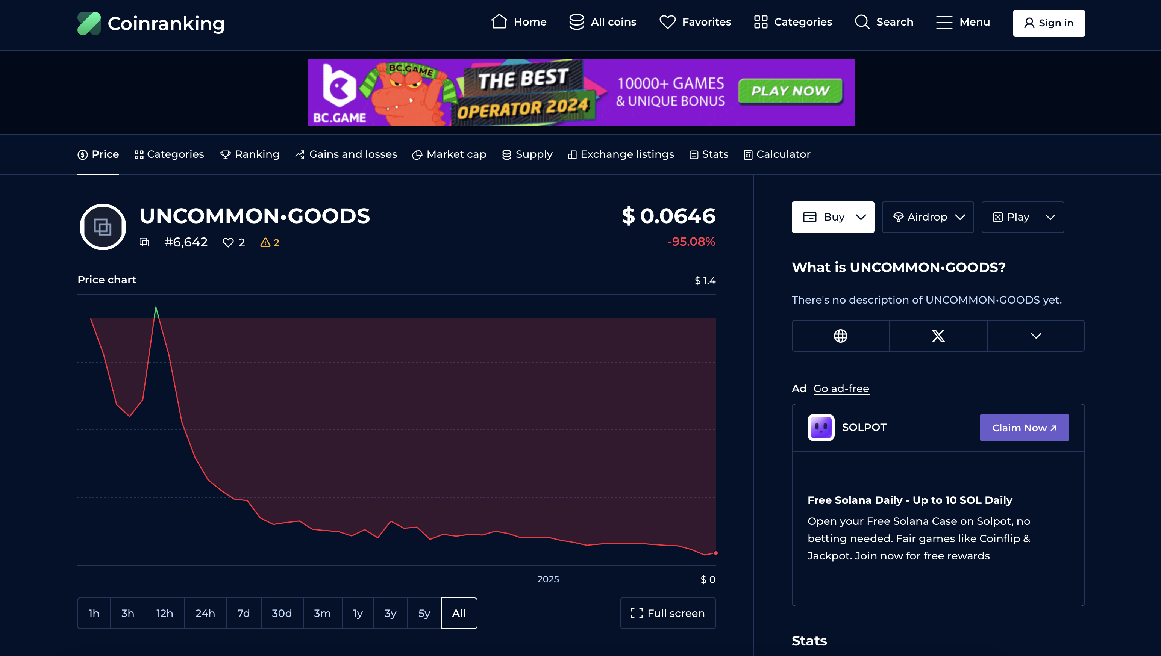
Task: Click the copy symbol icon beside rank
Action: tap(144, 242)
